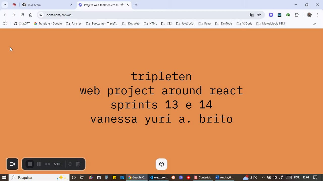Open the Chrome profile avatar

309,15
